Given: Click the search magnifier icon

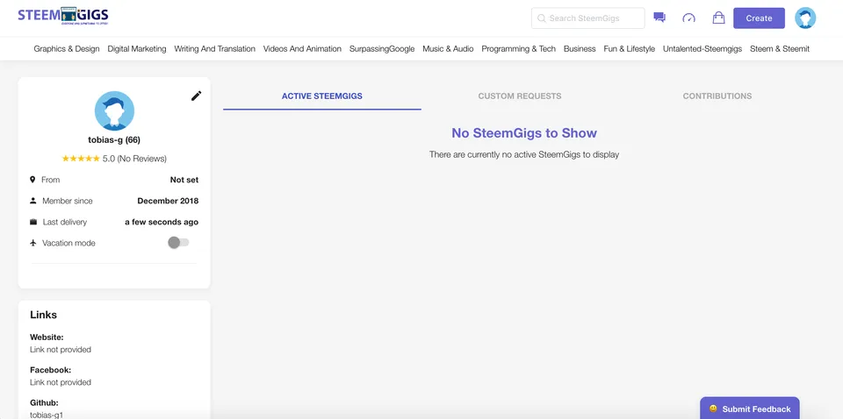Looking at the screenshot, I should coord(542,18).
